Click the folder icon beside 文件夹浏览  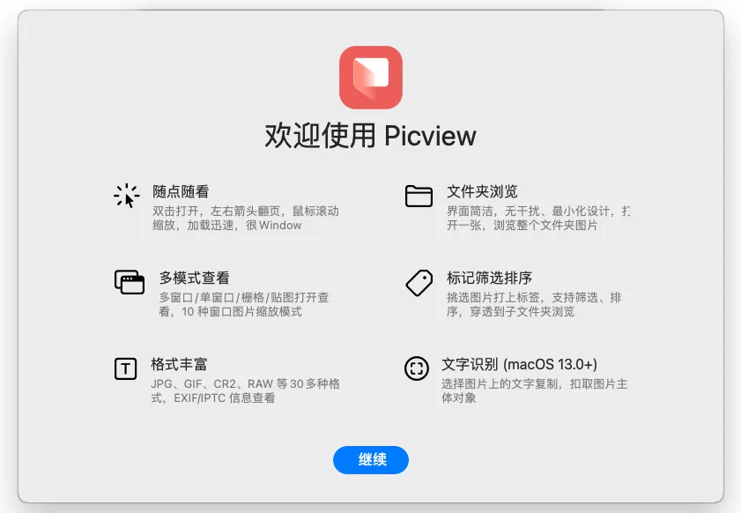point(419,196)
